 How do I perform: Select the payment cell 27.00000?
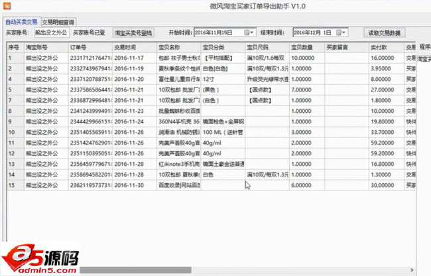point(387,90)
